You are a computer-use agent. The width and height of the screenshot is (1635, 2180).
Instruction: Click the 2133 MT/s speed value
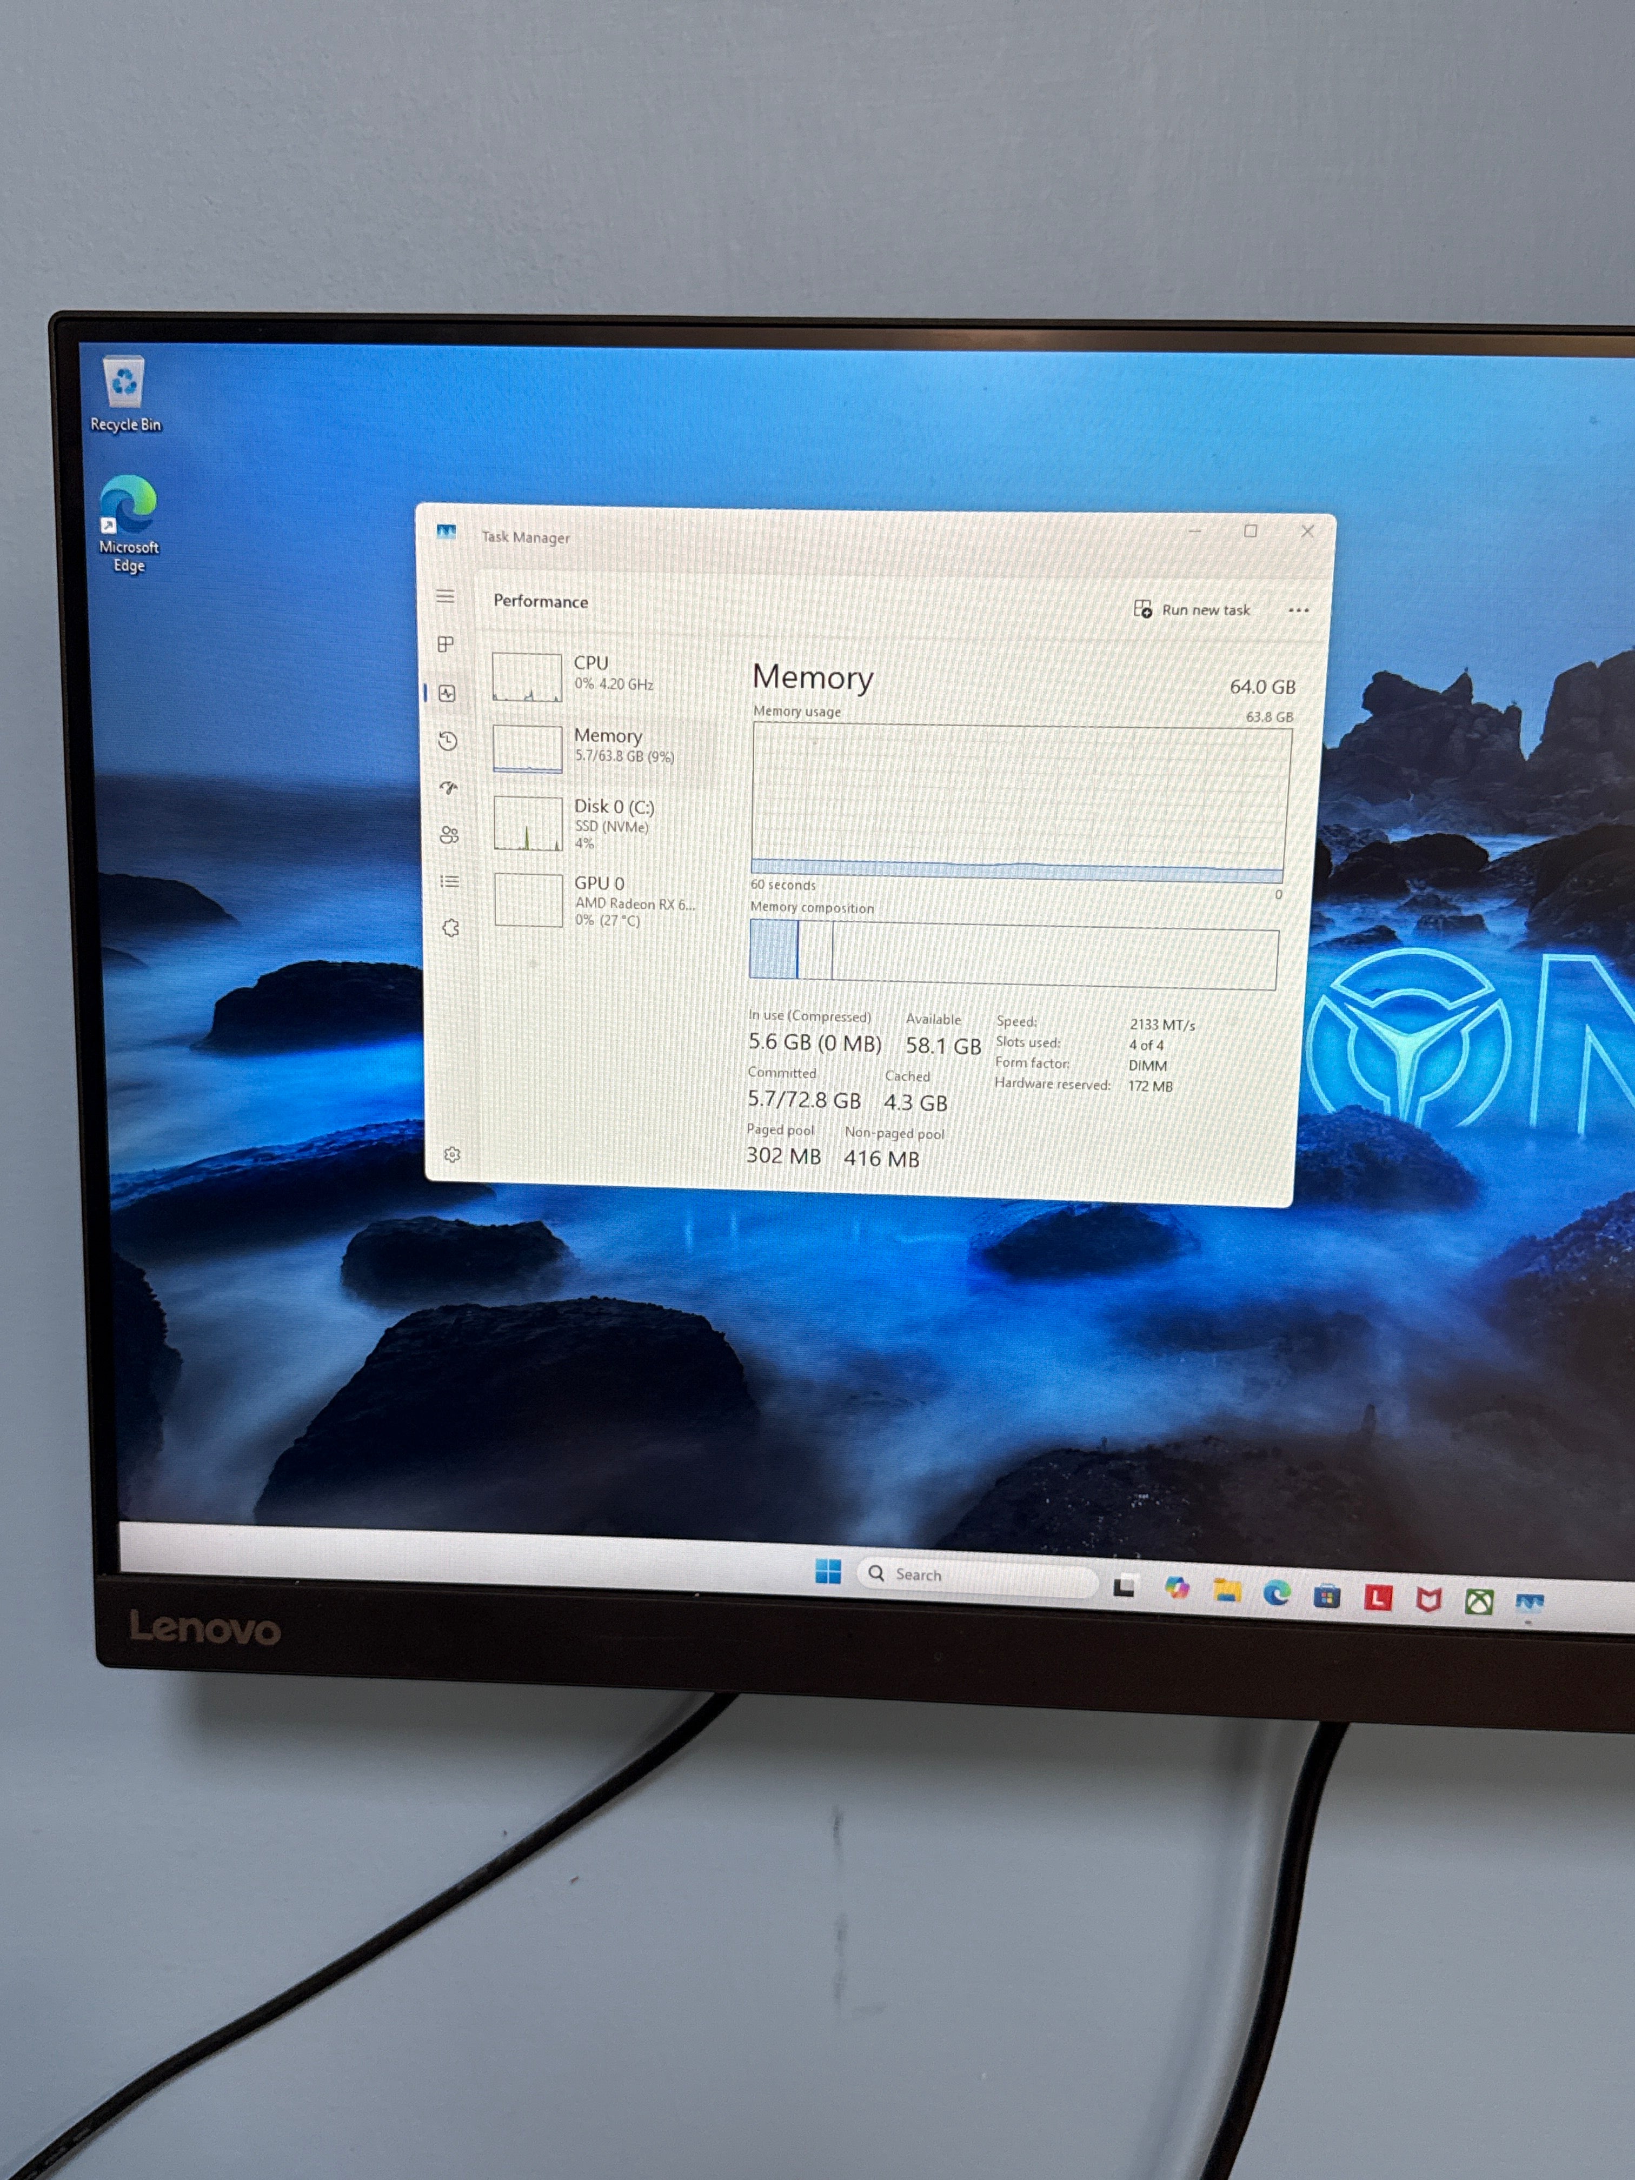click(1162, 1025)
